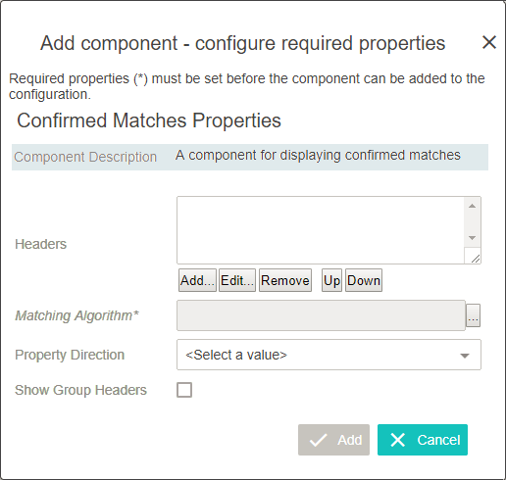The image size is (506, 480).
Task: Click the Show Group Headers label
Action: point(80,390)
